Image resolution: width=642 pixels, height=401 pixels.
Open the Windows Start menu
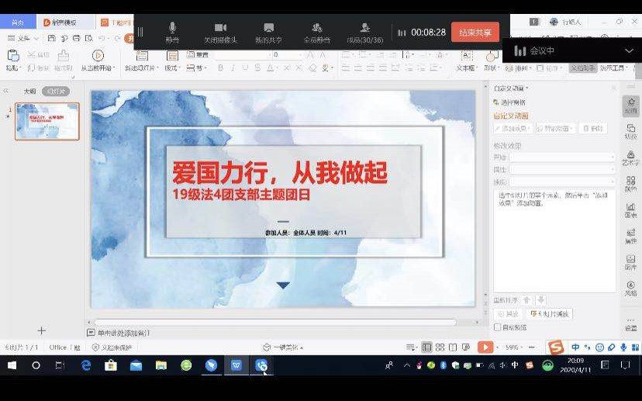tap(12, 365)
